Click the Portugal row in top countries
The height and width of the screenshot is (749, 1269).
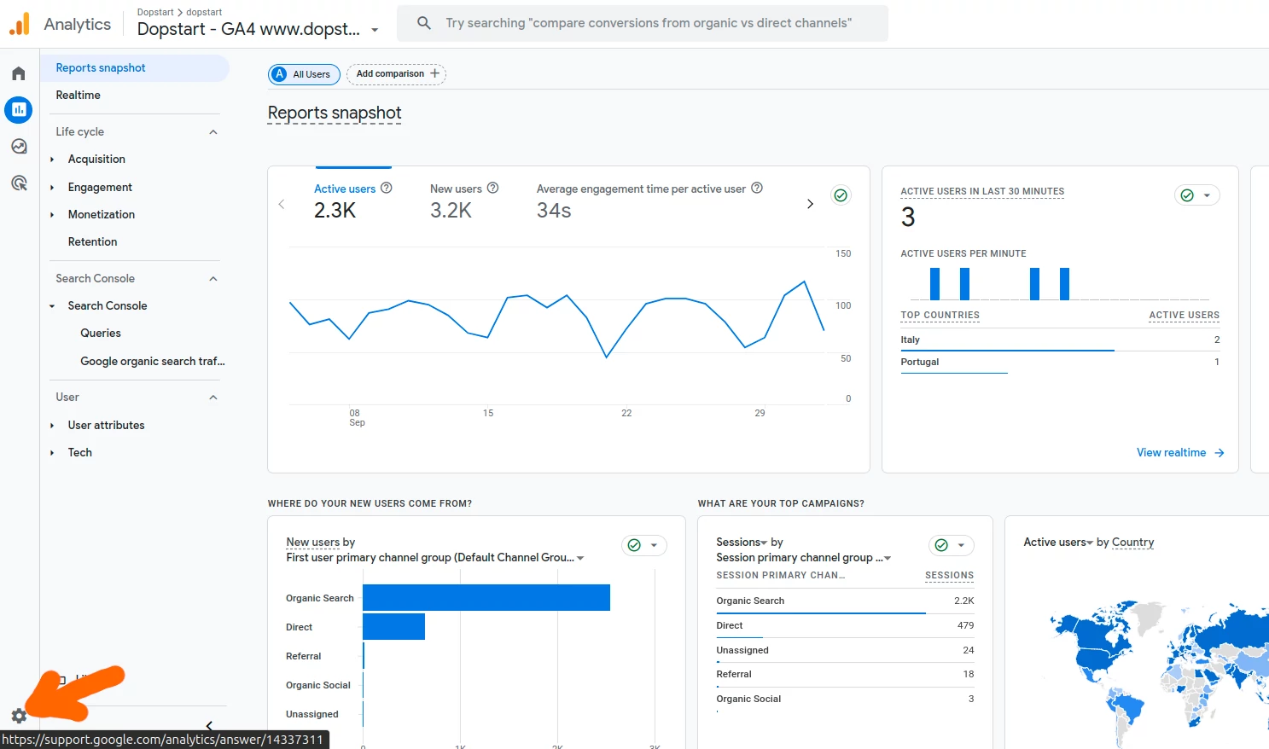pyautogui.click(x=1060, y=362)
